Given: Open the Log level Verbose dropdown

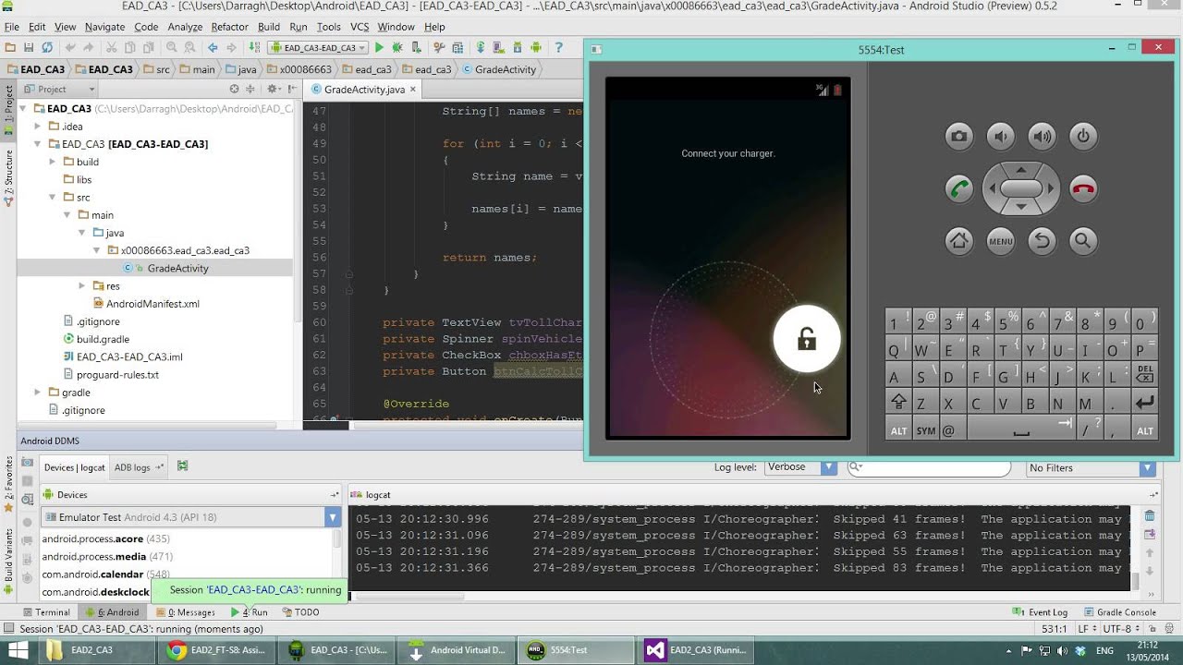Looking at the screenshot, I should click(800, 467).
